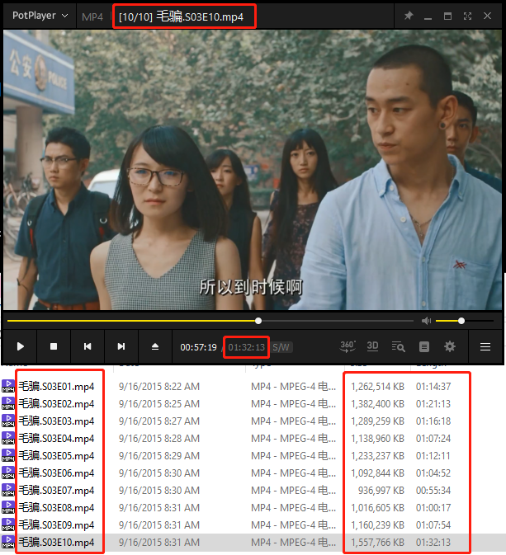Select file 毛骗.S03E06.mp4 in list

56,473
